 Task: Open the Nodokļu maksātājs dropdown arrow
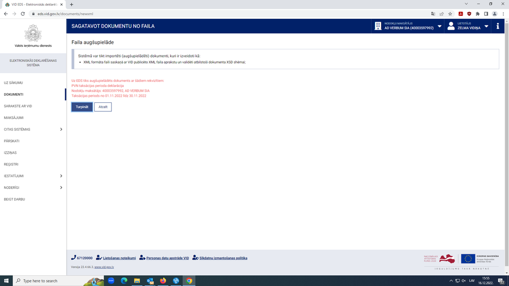pos(440,26)
